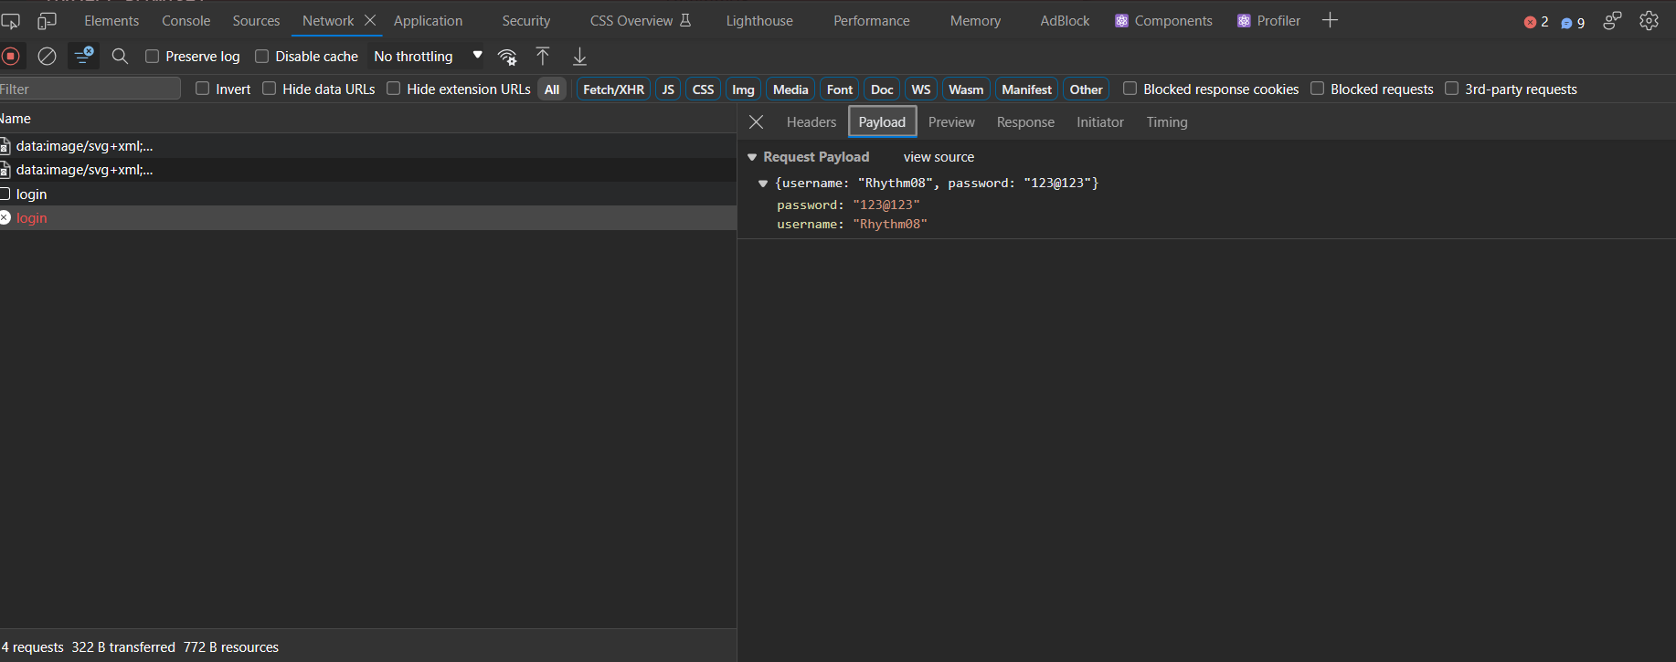
Task: Click the customize DevTools connections icon
Action: 1613,20
